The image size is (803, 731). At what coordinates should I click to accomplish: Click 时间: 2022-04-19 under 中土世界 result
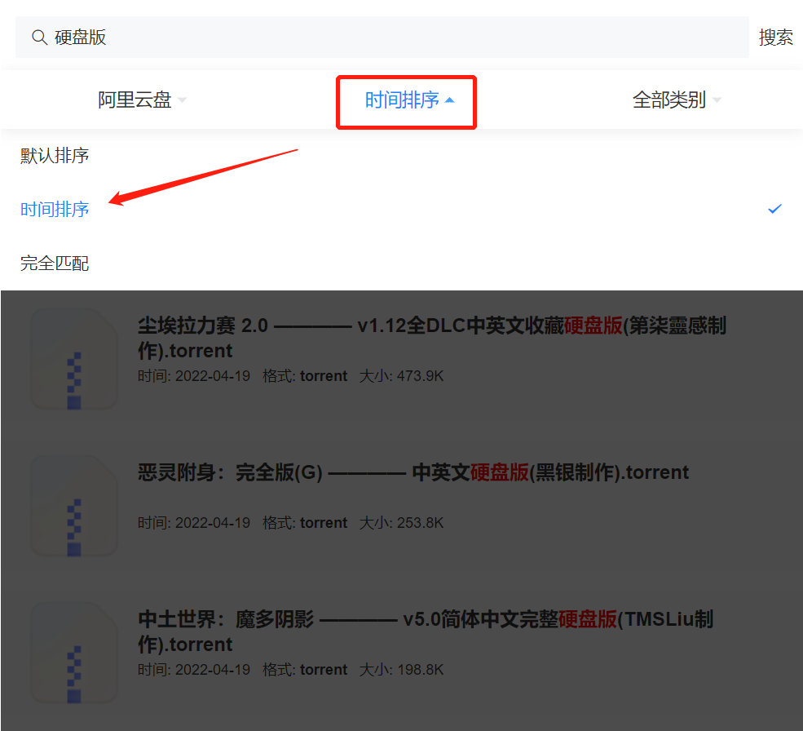tap(193, 670)
